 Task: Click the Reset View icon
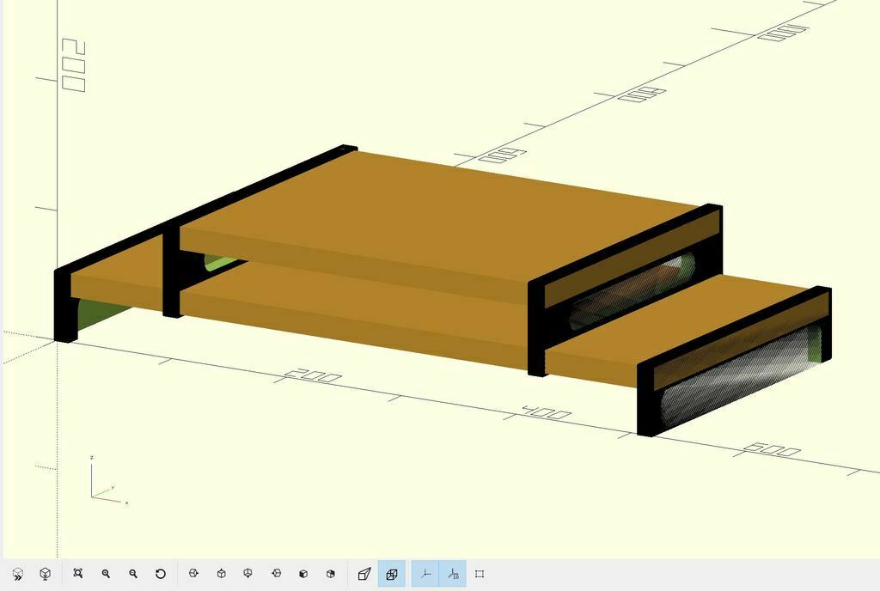click(162, 574)
